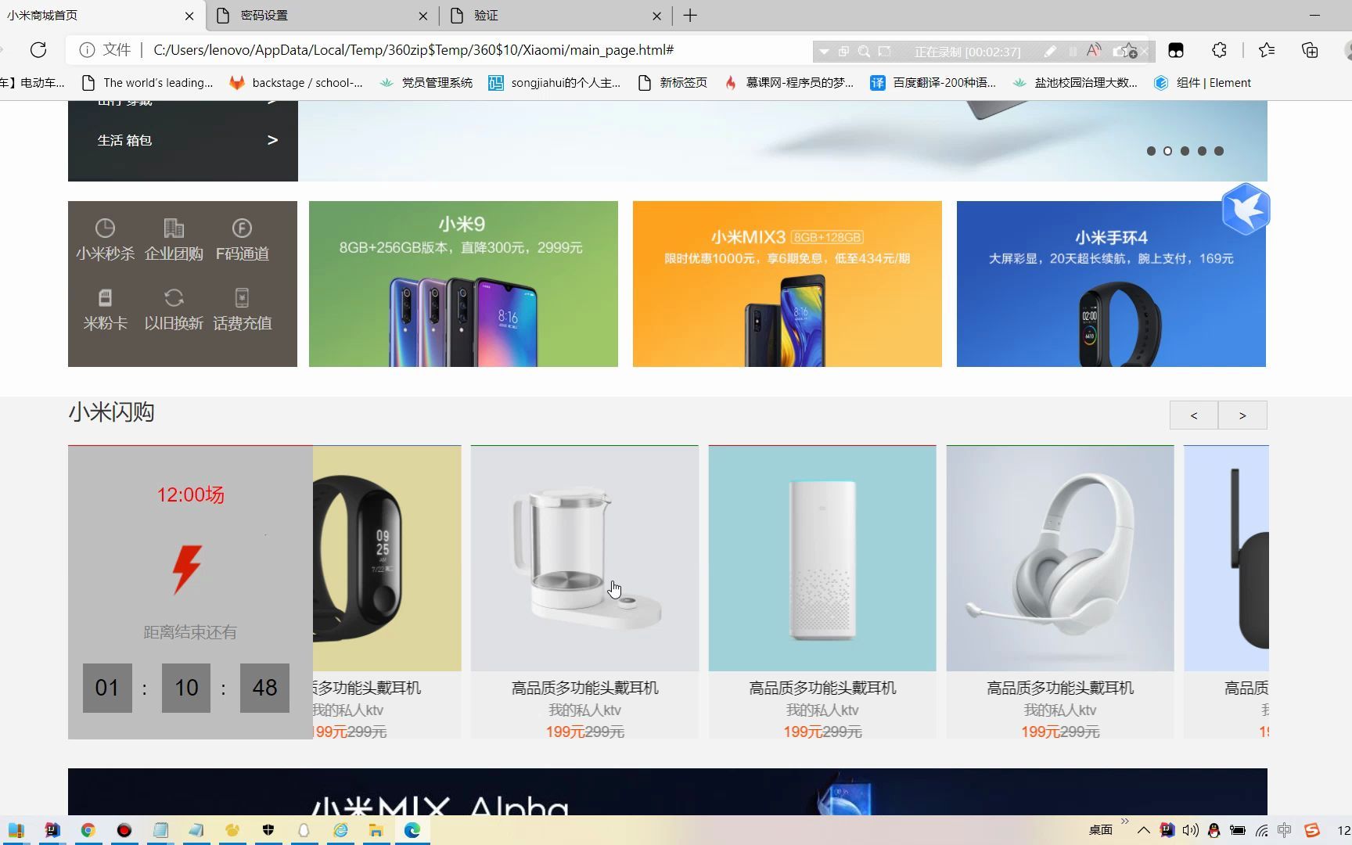The image size is (1352, 845).
Task: Open the 慕课网 bookmark
Action: click(788, 83)
